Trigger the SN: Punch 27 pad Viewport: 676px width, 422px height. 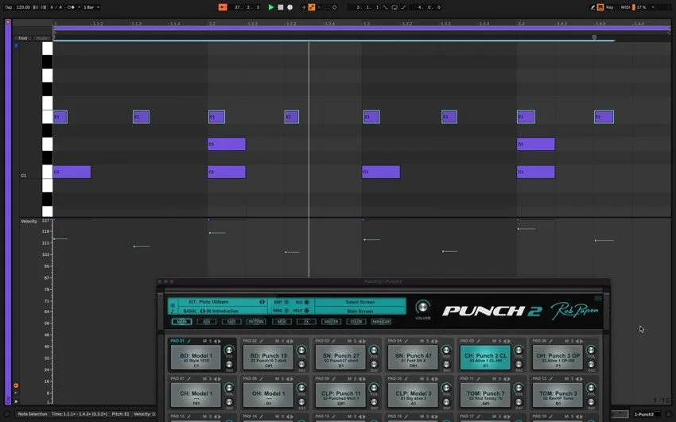341,358
